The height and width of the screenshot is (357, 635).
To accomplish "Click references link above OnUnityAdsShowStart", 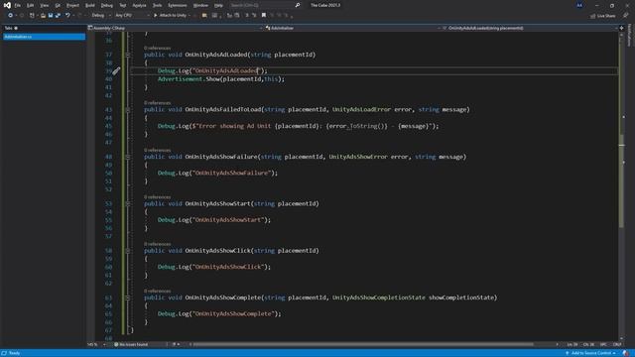I will (157, 197).
